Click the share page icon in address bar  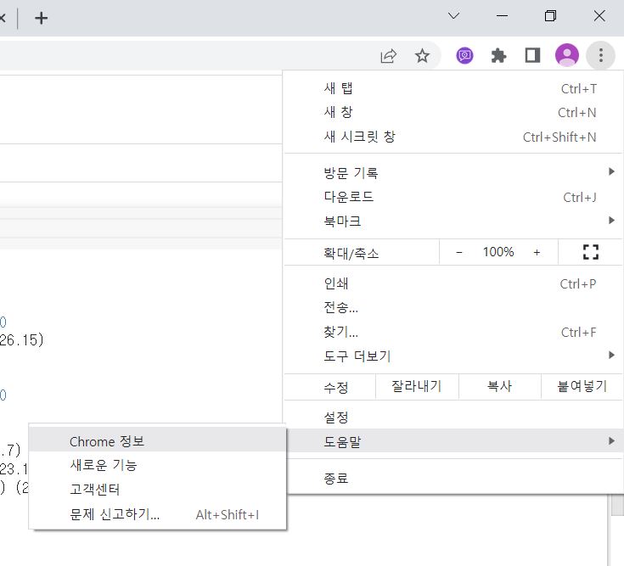click(389, 56)
